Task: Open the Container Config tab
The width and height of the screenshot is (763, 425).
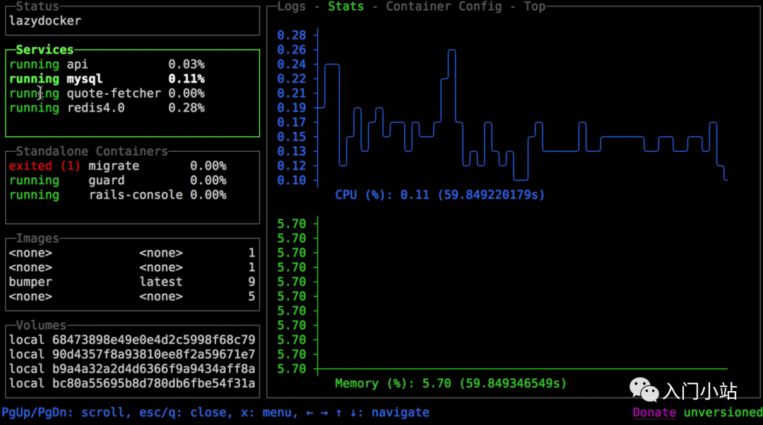Action: [444, 6]
